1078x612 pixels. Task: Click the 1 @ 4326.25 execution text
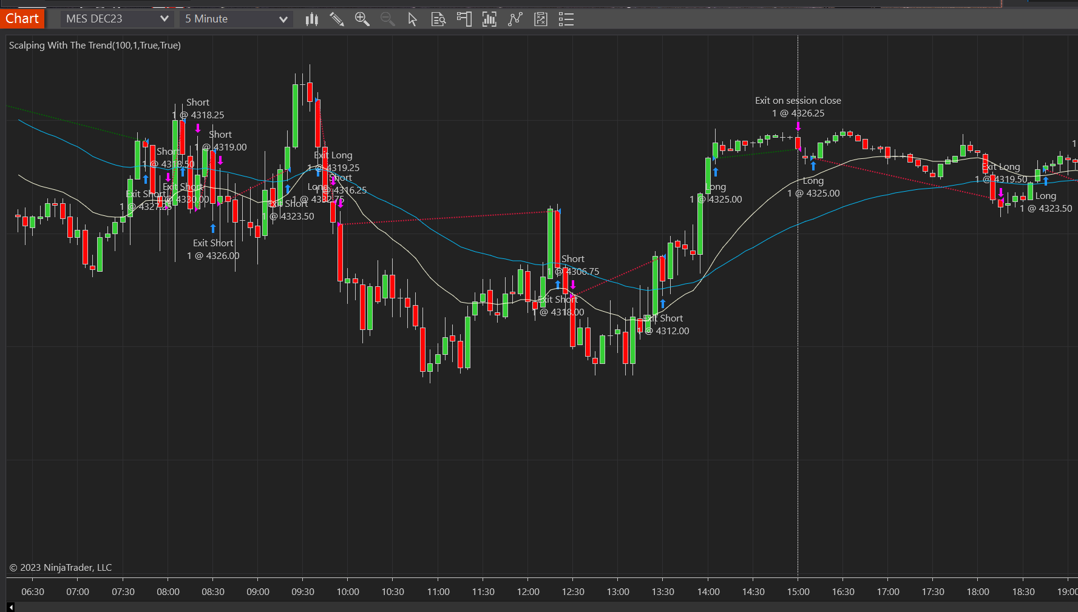[798, 113]
